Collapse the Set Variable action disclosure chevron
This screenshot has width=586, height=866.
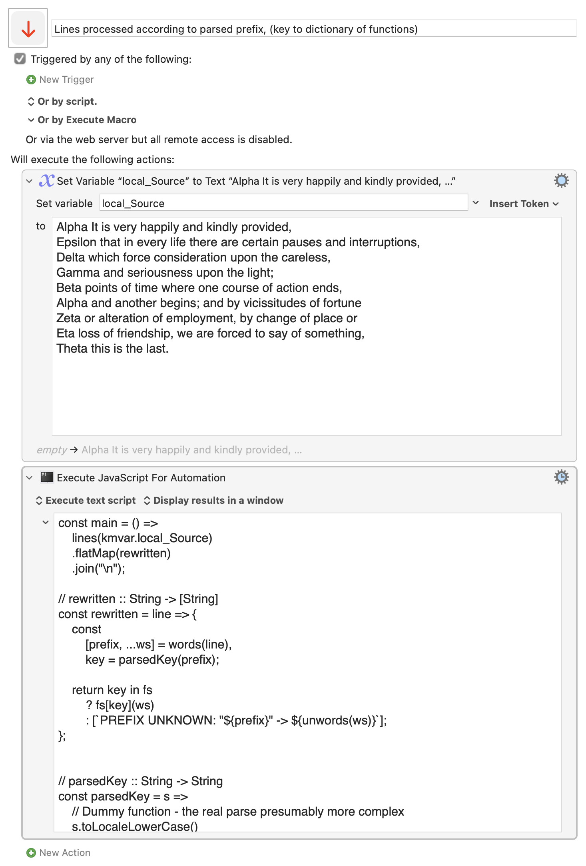coord(29,181)
